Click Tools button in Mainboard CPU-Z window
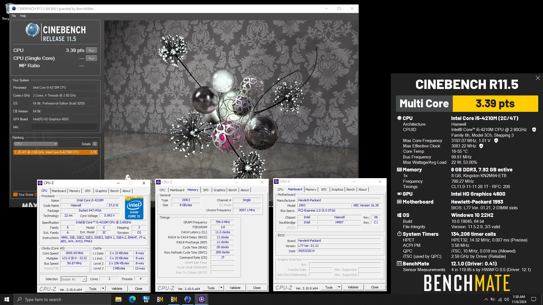This screenshot has height=305, width=543. 329,287
